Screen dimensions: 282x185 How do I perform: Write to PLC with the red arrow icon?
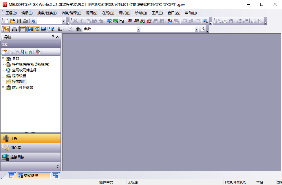[130, 21]
